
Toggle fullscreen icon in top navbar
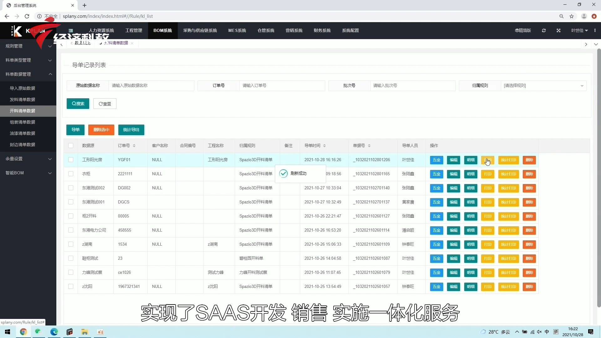coord(558,30)
